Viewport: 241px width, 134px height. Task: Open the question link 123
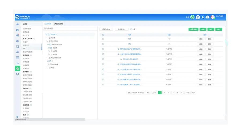pos(130,39)
